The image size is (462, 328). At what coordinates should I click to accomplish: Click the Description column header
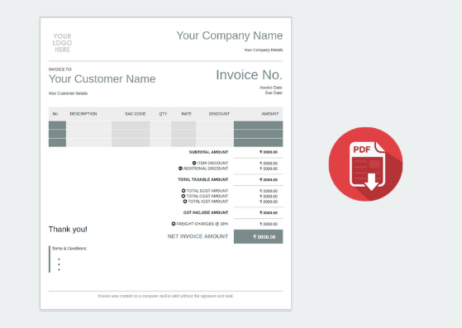[x=83, y=114]
